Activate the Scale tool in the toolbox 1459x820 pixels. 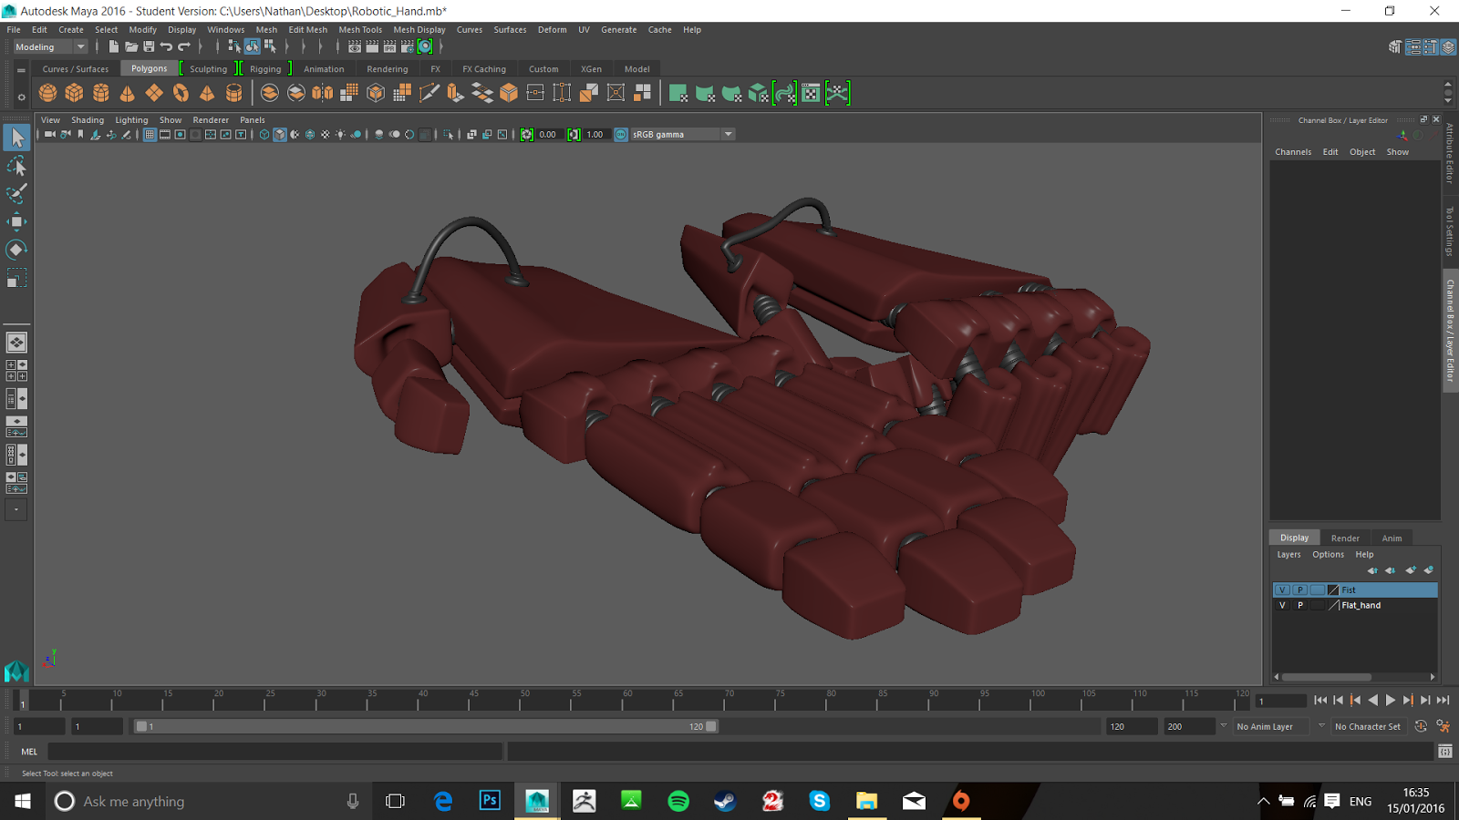pyautogui.click(x=16, y=278)
